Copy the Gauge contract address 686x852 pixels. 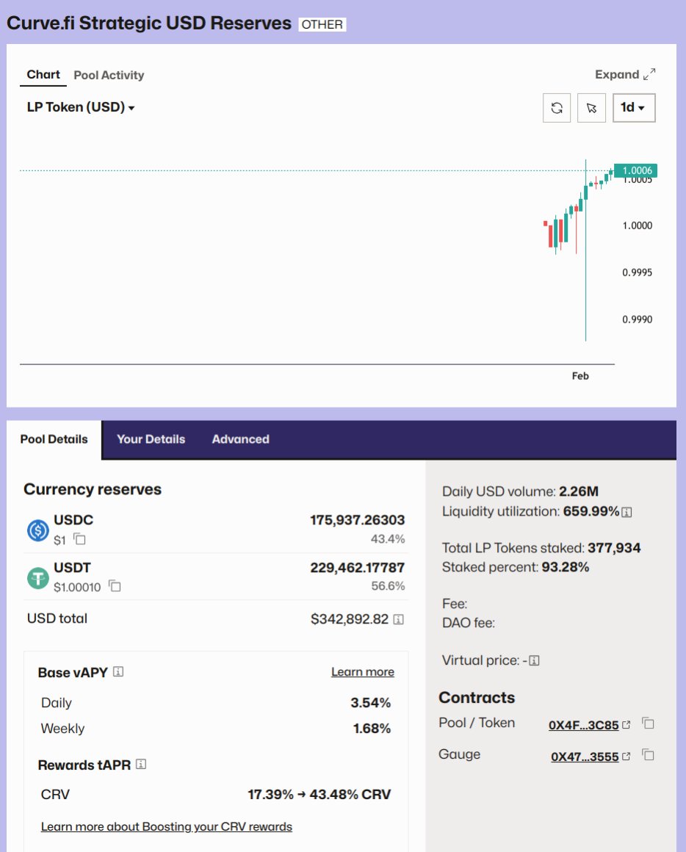648,755
